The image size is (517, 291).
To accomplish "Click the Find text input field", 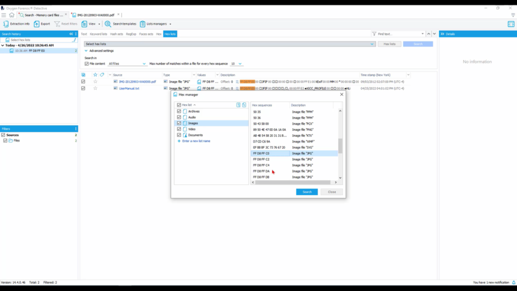I will tap(398, 34).
